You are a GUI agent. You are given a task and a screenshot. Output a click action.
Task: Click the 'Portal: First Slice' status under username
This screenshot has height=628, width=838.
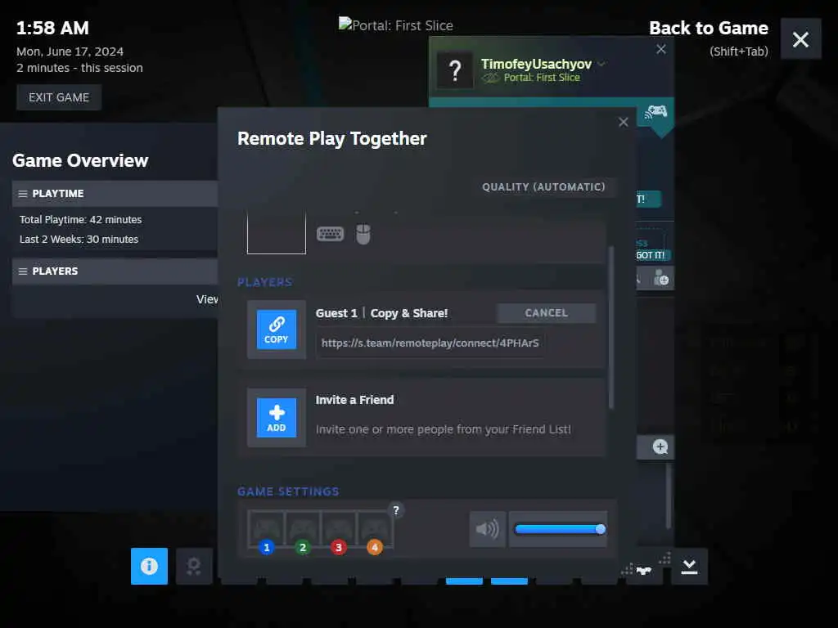click(542, 78)
